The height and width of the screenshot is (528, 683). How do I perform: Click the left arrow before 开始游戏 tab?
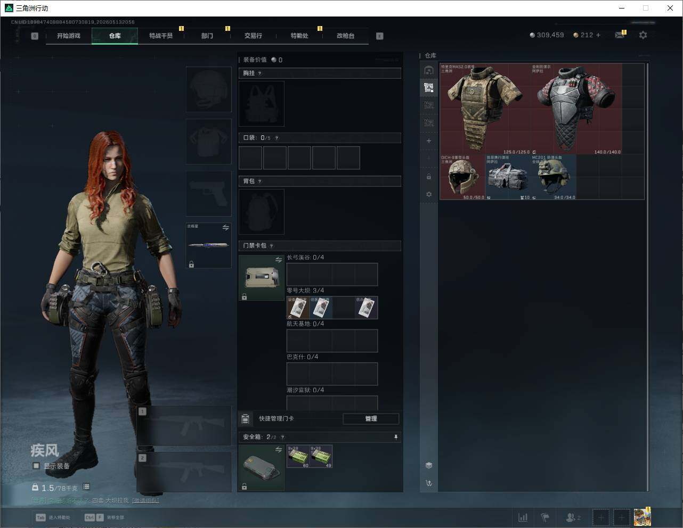pyautogui.click(x=35, y=36)
